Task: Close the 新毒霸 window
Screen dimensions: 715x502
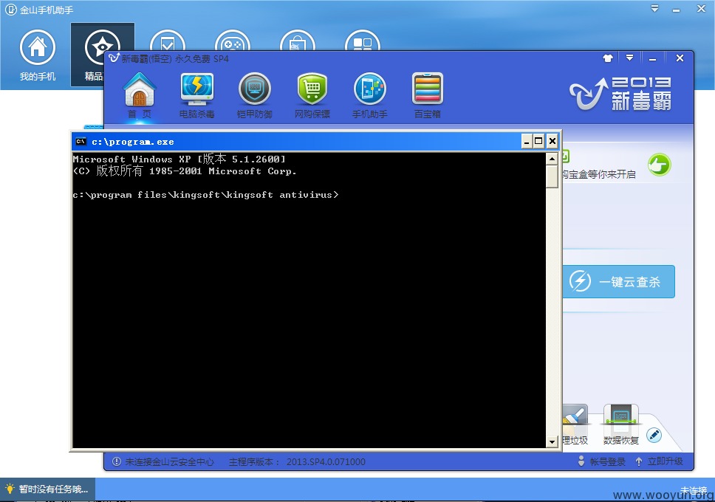Action: pyautogui.click(x=680, y=58)
